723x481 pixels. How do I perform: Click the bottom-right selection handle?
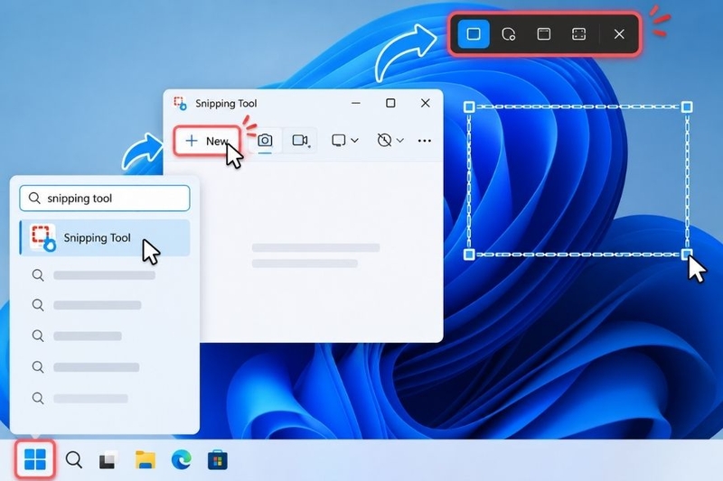pos(687,254)
